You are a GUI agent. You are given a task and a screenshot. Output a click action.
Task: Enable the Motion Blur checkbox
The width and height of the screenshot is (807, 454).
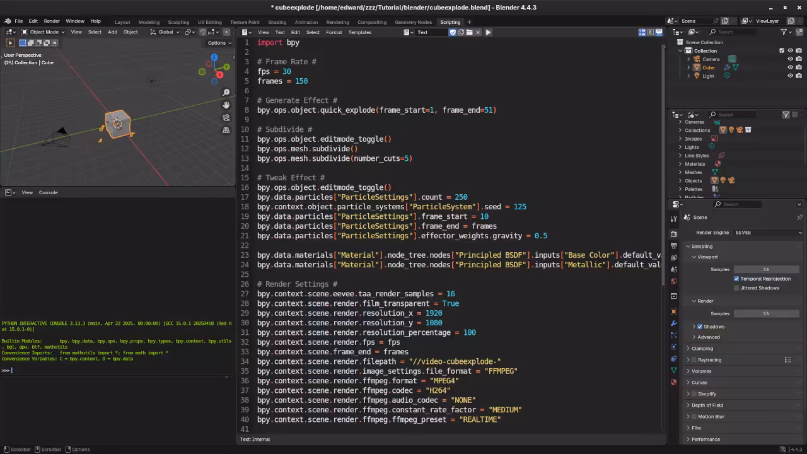(x=694, y=417)
